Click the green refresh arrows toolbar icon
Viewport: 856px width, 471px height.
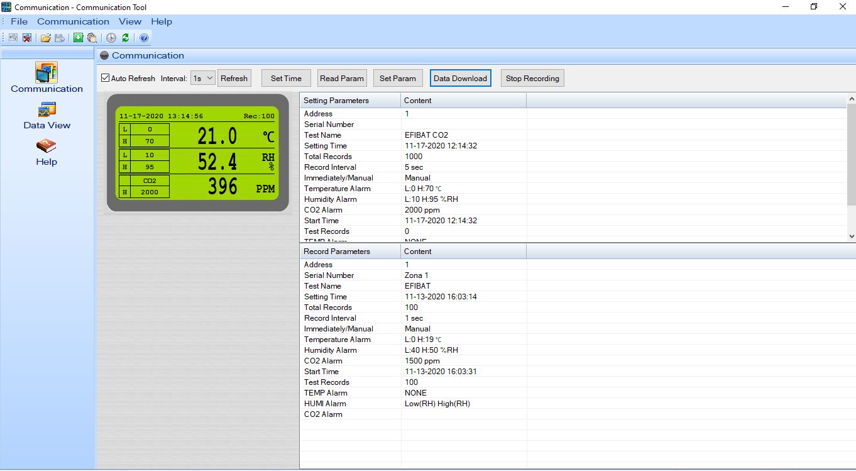126,38
